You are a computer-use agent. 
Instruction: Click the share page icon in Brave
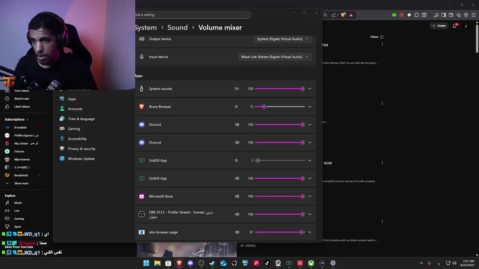pos(334,15)
